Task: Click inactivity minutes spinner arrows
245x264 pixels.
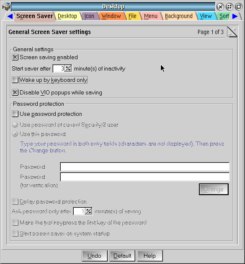Action: (x=68, y=68)
